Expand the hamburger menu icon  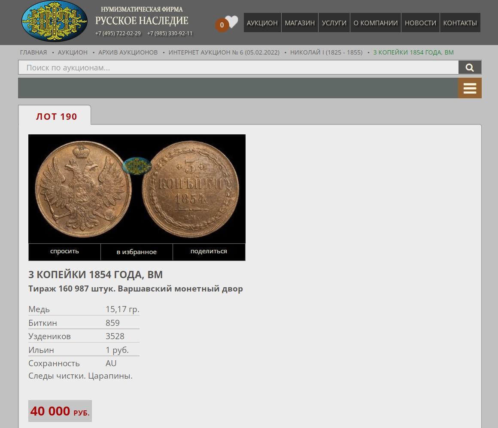pyautogui.click(x=470, y=88)
